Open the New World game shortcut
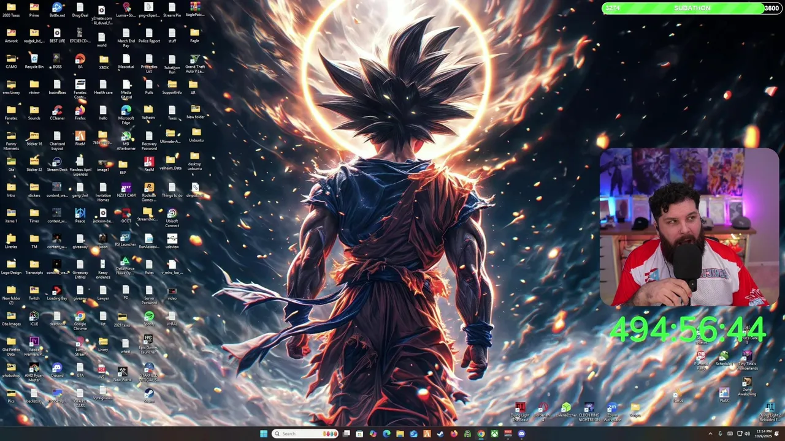Screen dimensions: 785x441 tap(122, 374)
